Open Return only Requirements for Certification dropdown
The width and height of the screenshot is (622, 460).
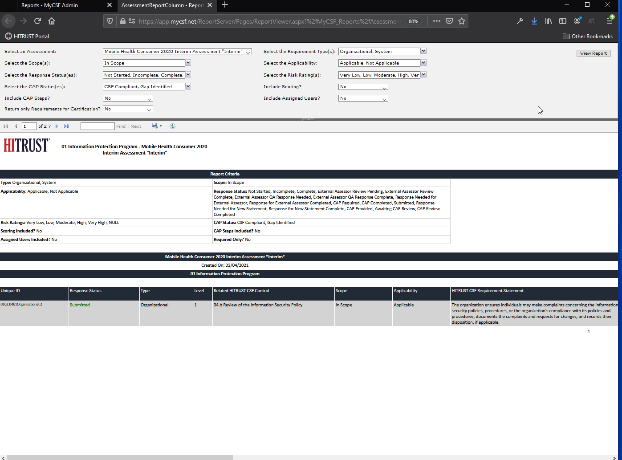coord(128,109)
